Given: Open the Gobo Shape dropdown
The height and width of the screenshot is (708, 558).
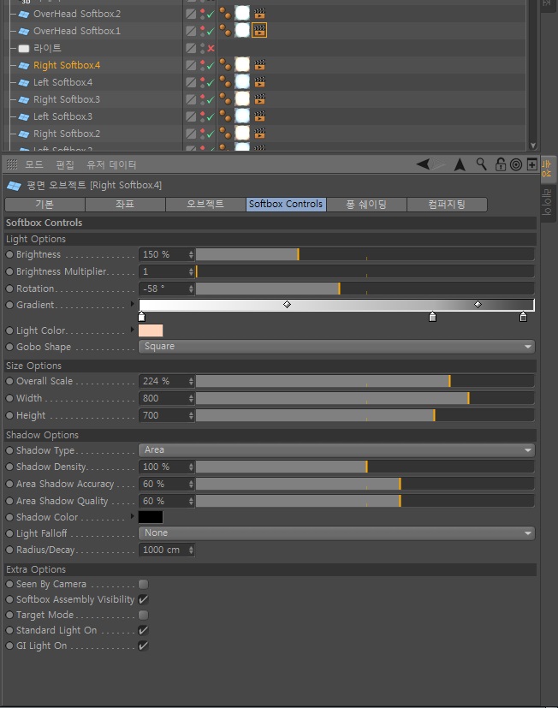Looking at the screenshot, I should tap(336, 347).
